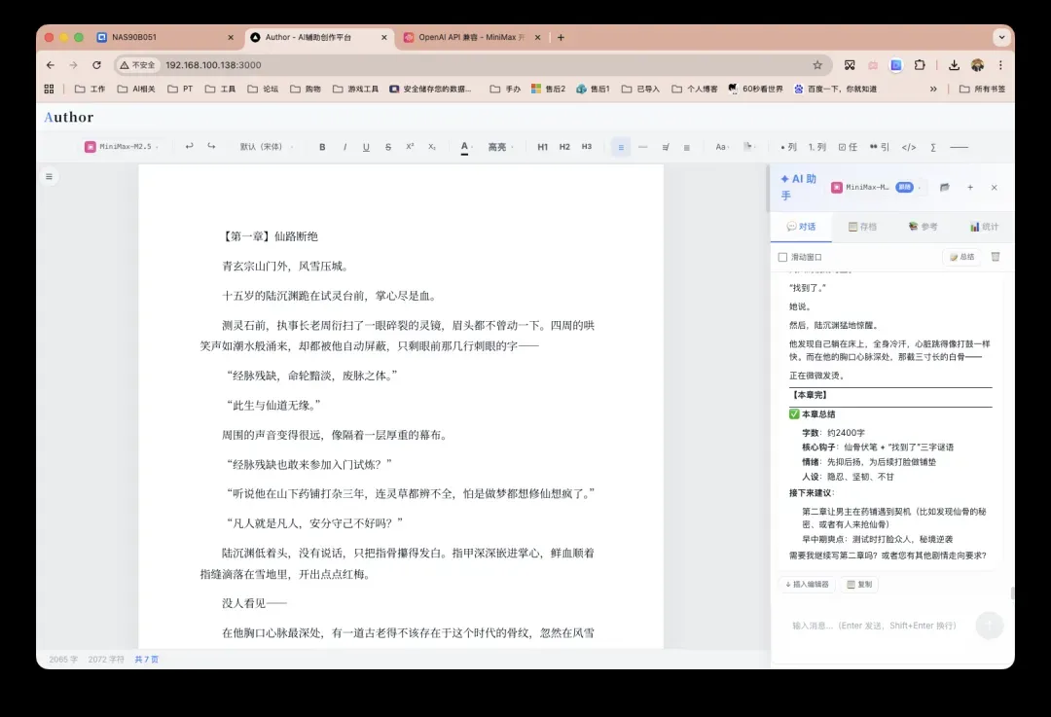
Task: Toggle bold formatting
Action: (322, 147)
